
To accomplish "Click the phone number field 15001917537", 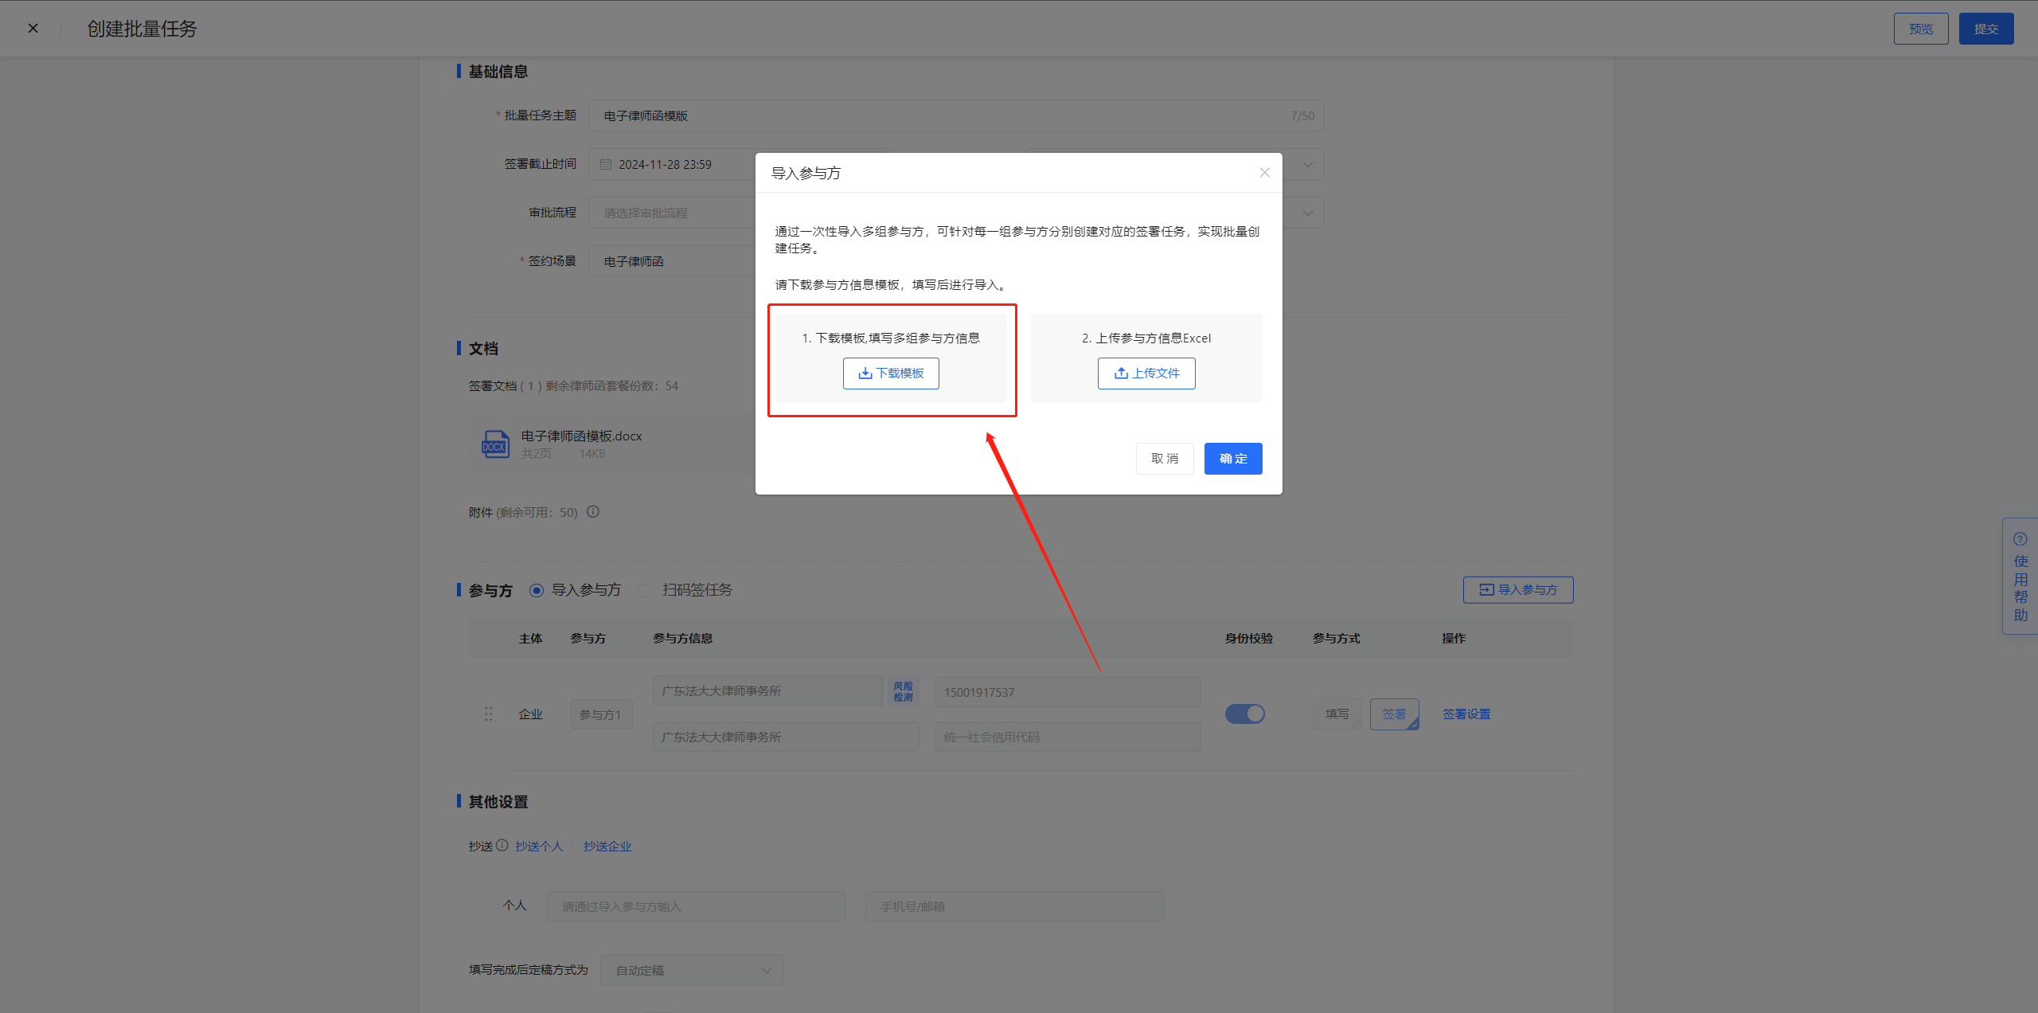I will tap(1068, 692).
